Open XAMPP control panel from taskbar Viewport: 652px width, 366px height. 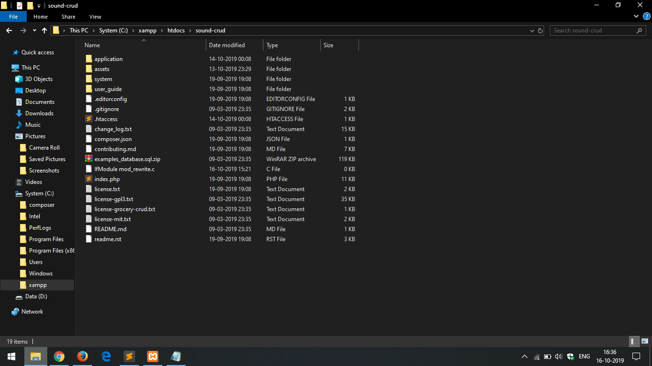tap(152, 356)
